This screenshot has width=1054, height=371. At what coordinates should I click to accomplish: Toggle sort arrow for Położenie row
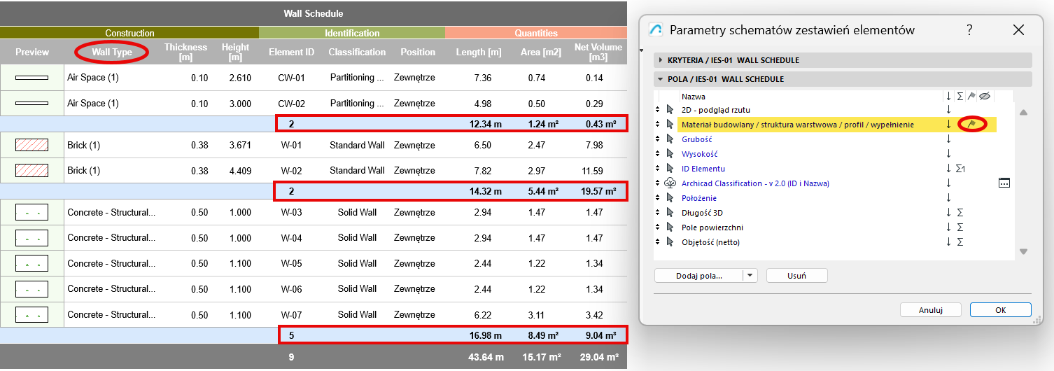click(x=949, y=197)
